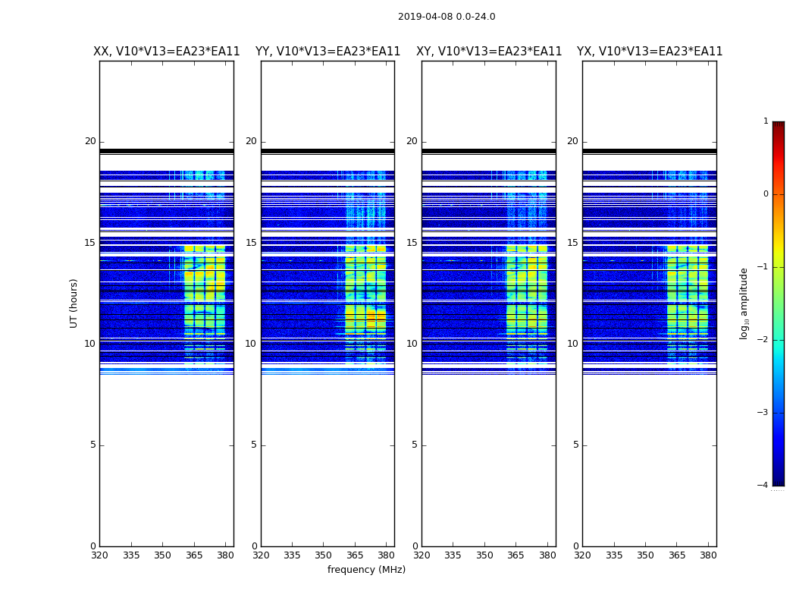The image size is (796, 607).
Task: Click the 365 tick label under the XX plot
Action: 194,555
